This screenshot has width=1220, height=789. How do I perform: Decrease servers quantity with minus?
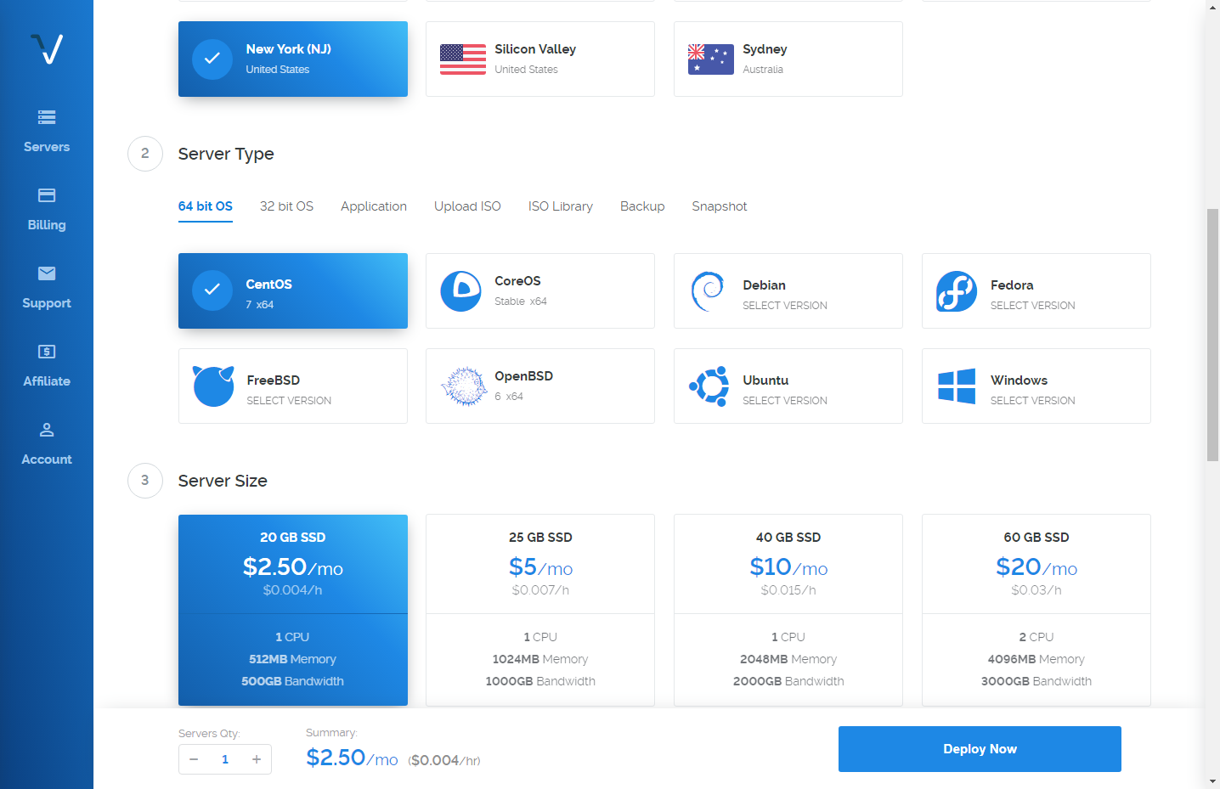194,759
